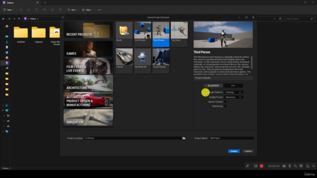This screenshot has width=317, height=178.
Task: Click the Rename icon in Explorer toolbar
Action: [x=45, y=10]
